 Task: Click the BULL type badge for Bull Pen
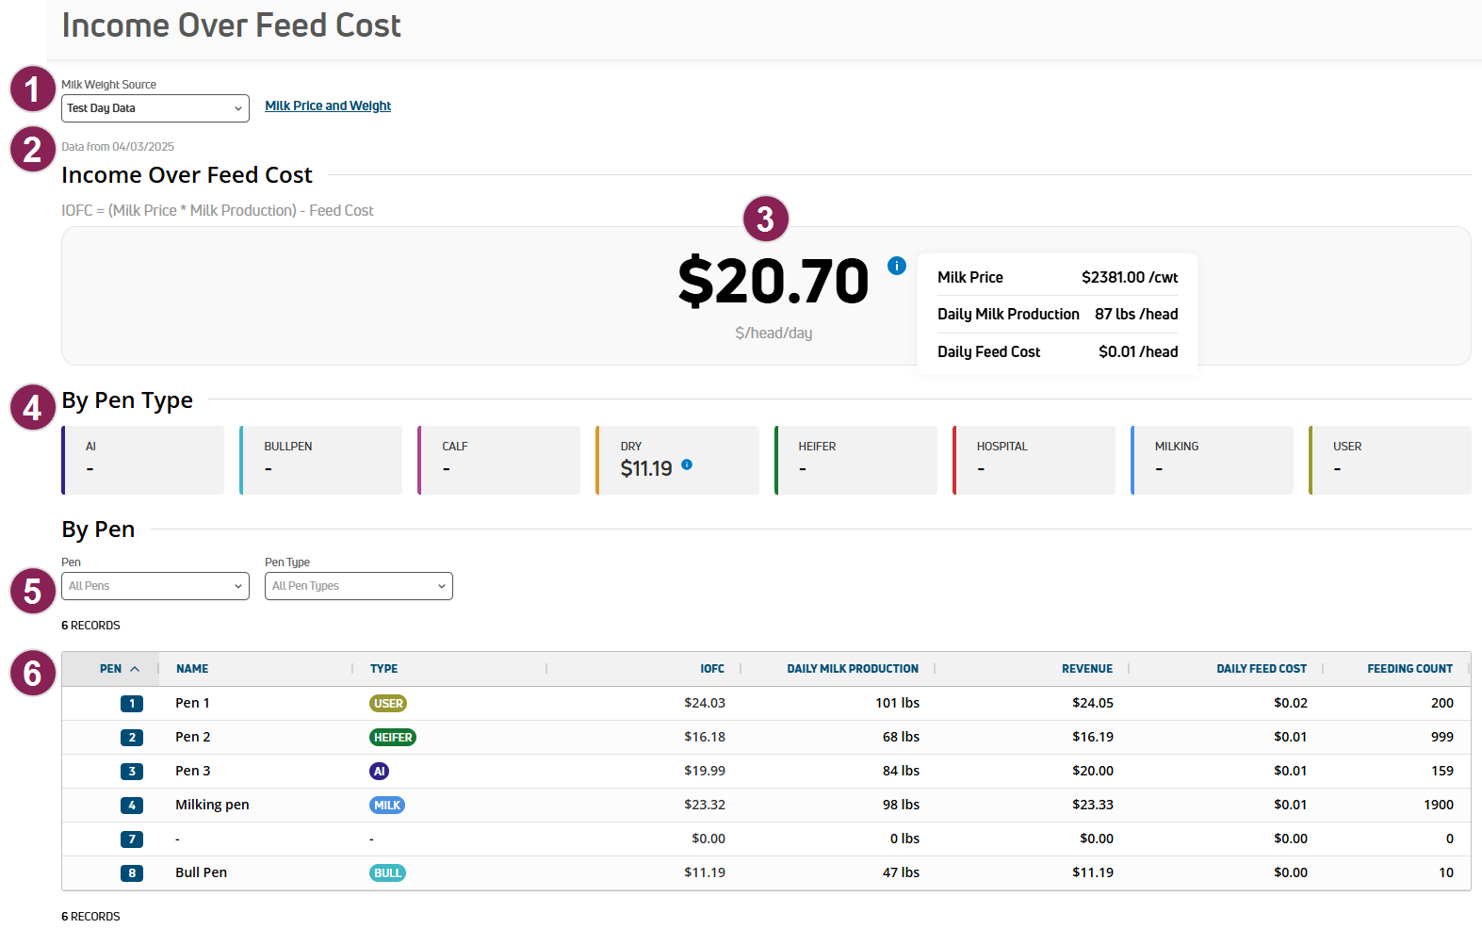(387, 873)
